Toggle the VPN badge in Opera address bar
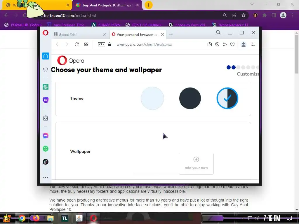Screen dimensions: 299x224 click(x=101, y=44)
